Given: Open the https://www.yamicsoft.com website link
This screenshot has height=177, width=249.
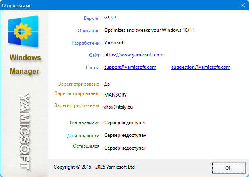Looking at the screenshot, I should pos(134,55).
